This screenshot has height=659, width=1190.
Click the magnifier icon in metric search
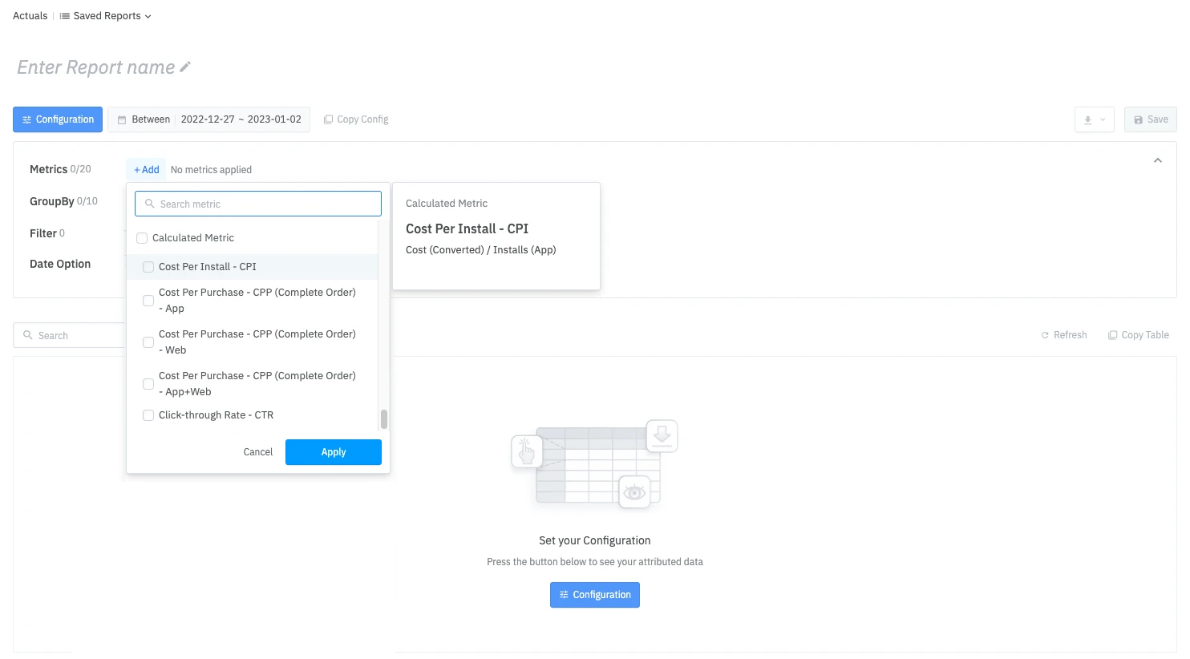149,204
